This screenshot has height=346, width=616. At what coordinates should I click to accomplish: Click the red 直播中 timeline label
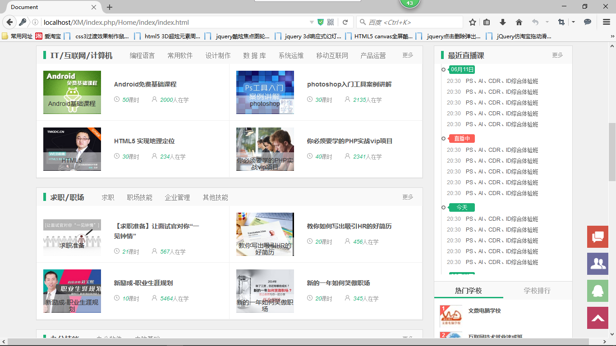coord(462,139)
